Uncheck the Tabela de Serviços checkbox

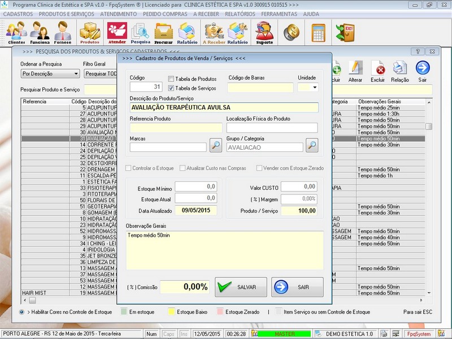[x=171, y=88]
